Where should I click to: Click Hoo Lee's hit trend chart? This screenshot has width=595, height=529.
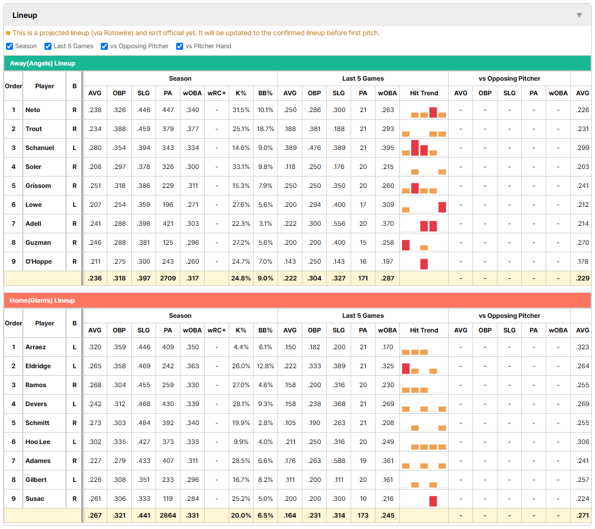[x=424, y=442]
